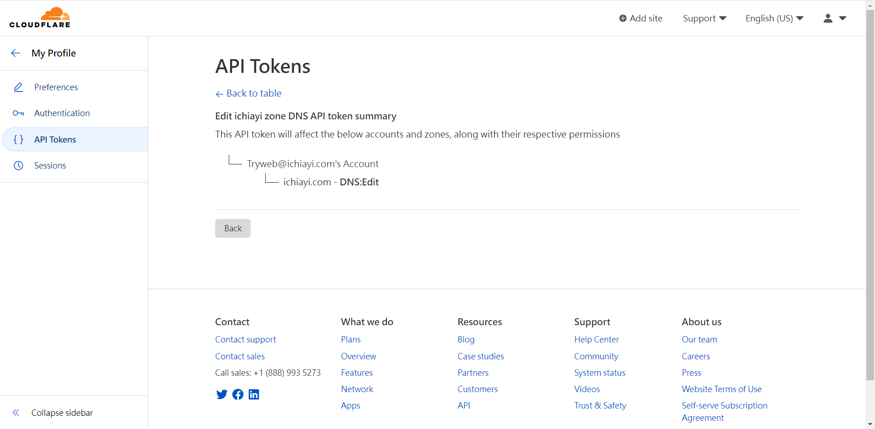Click 'Edit ichiayi zone DNS API token summary' text
This screenshot has width=875, height=429.
[x=306, y=116]
